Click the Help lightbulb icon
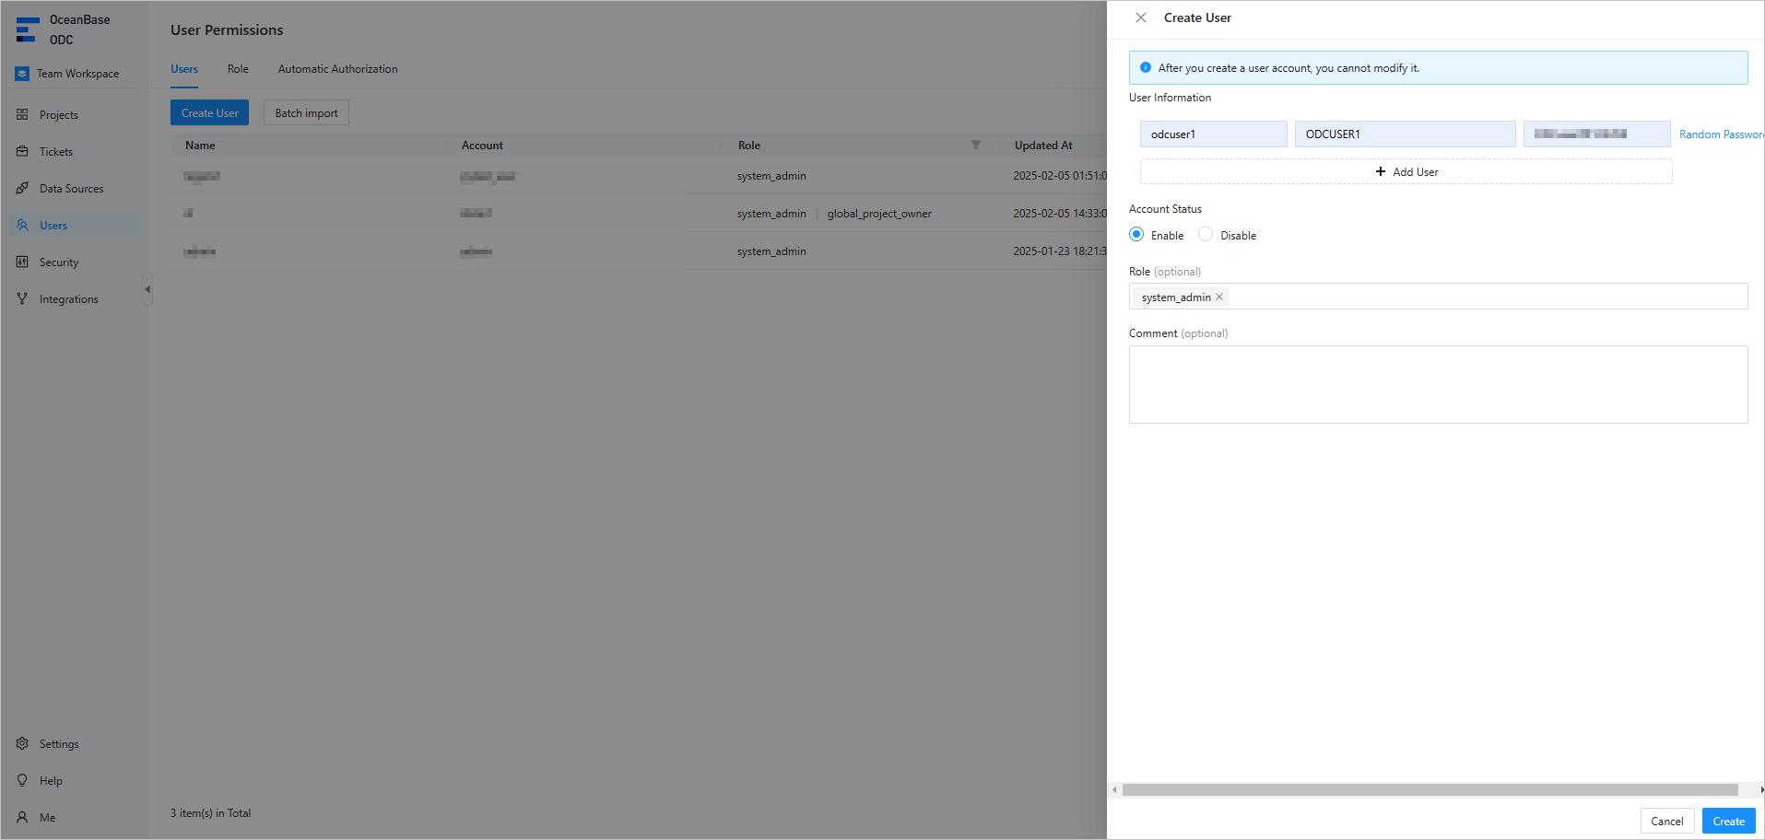Screen dimensions: 1765x840 click(22, 781)
